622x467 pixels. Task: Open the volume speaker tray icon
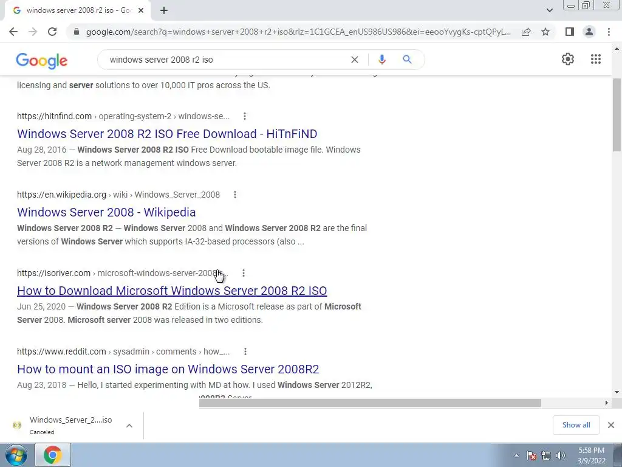(x=560, y=455)
